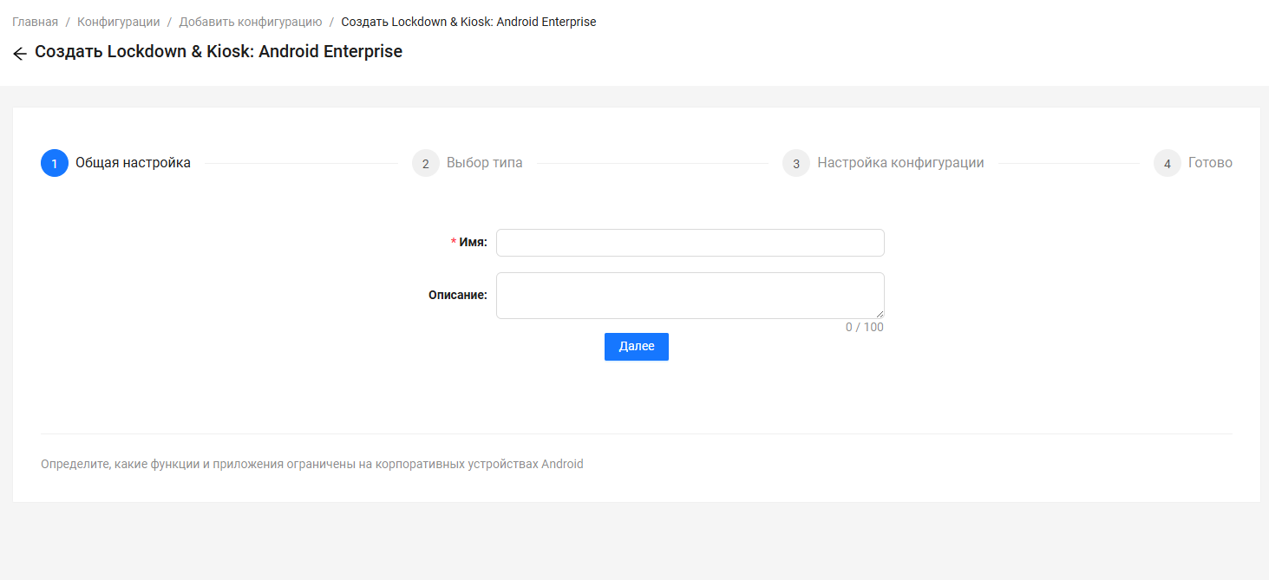This screenshot has height=580, width=1269.
Task: Click the current breadcrumb Создать Lockdown & Kiosk
Action: (x=468, y=22)
